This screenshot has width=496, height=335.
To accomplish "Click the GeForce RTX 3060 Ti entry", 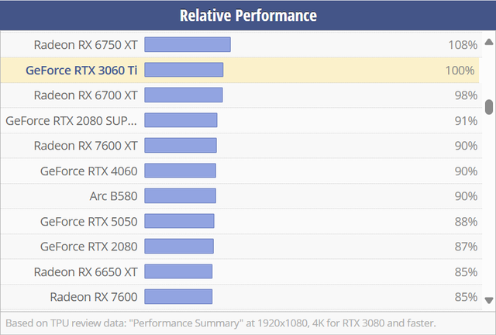I will point(81,70).
